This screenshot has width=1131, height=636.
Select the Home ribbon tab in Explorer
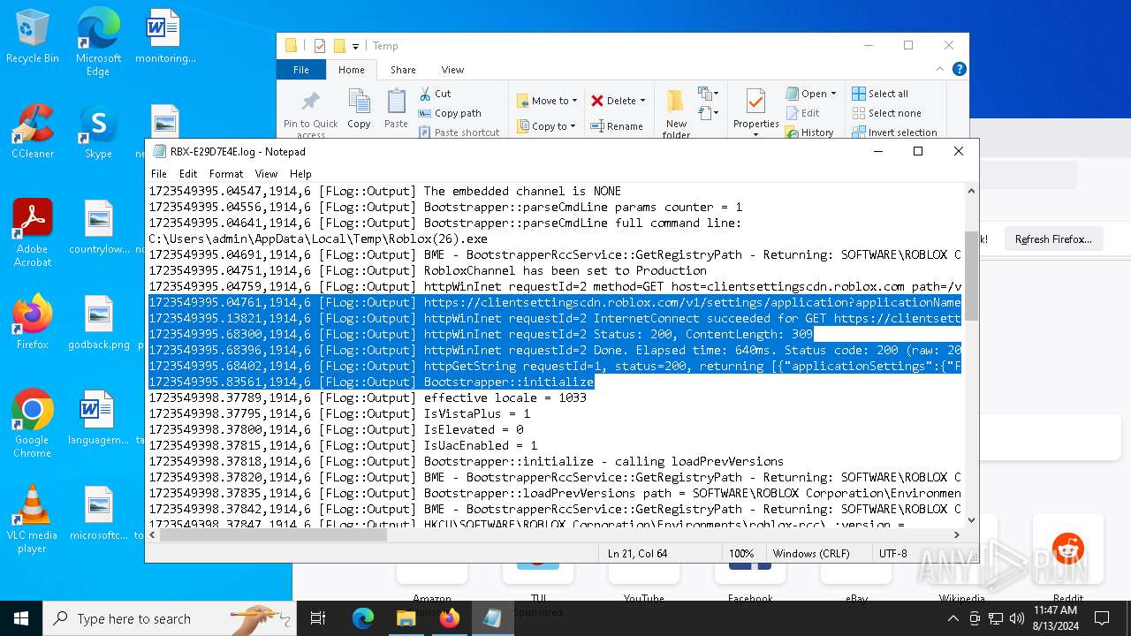tap(351, 70)
